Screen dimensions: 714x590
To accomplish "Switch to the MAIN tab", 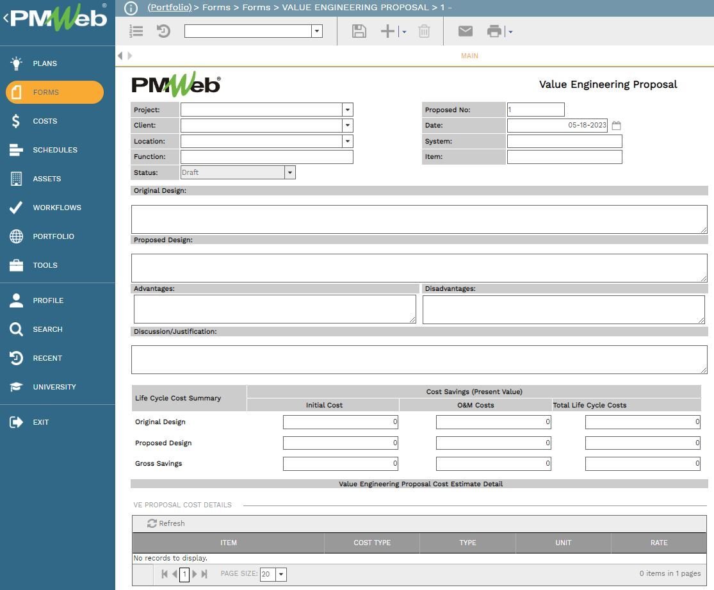I will 469,56.
